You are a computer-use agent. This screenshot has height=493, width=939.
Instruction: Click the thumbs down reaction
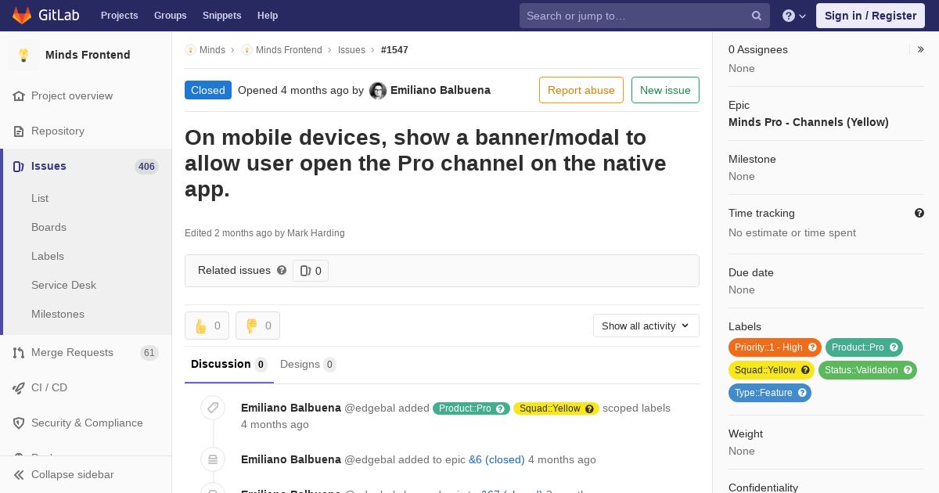coord(257,326)
